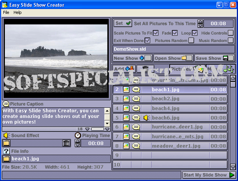The image size is (238, 181).
Task: Click the Start My Slide Show button
Action: click(209, 175)
